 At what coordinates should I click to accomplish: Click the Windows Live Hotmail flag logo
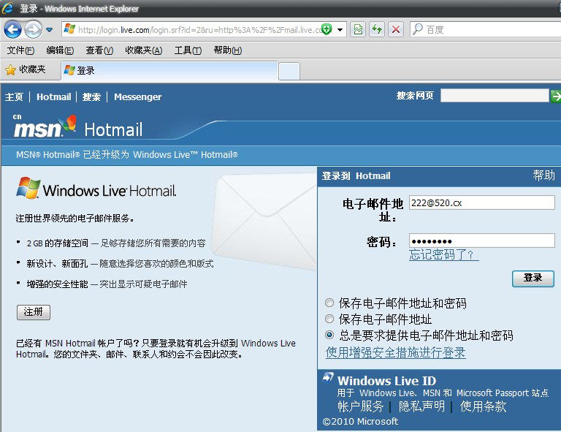coord(28,188)
